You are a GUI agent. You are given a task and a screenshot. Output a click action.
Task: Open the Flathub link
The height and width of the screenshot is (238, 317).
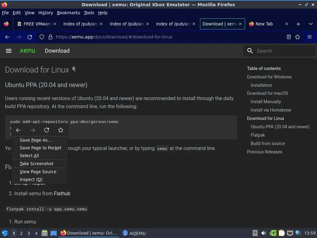62,193
